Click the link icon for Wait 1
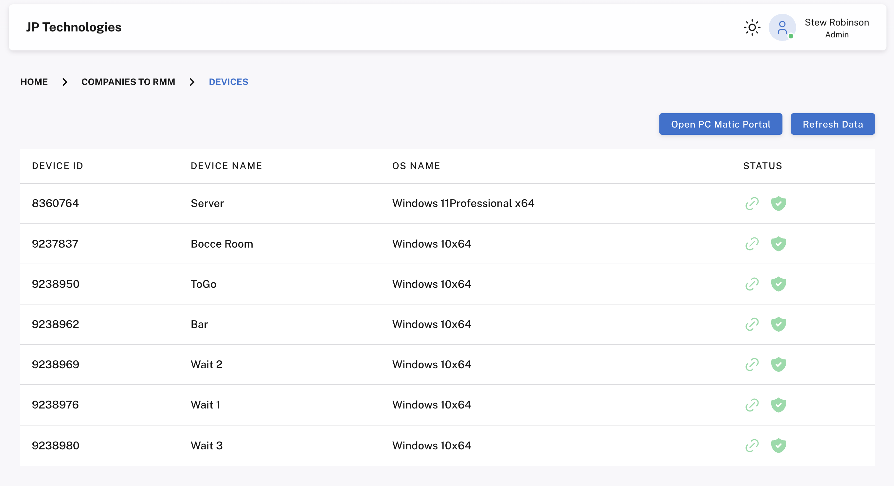The width and height of the screenshot is (894, 486). coord(752,405)
